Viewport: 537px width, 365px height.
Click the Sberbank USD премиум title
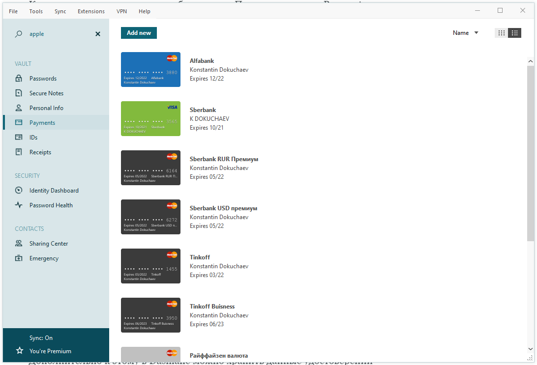pos(223,208)
